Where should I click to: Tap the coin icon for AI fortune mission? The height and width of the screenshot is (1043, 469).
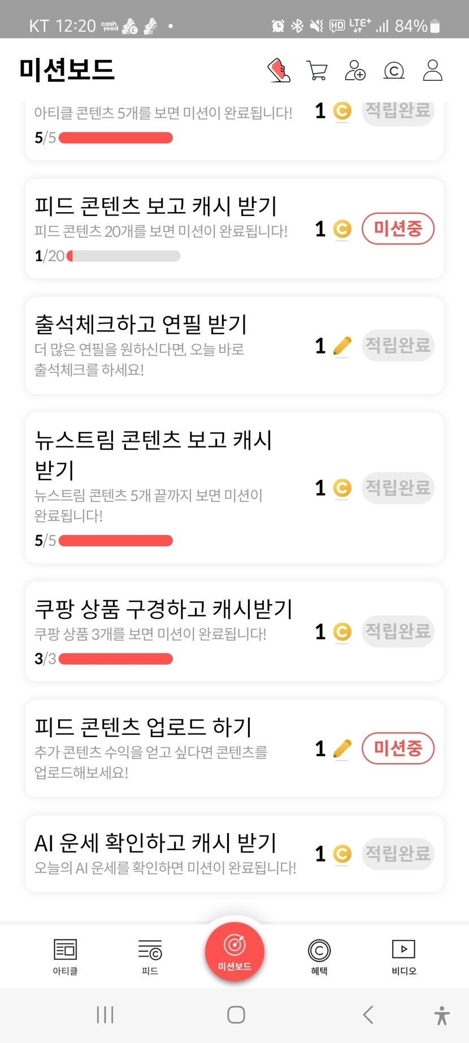click(x=342, y=854)
